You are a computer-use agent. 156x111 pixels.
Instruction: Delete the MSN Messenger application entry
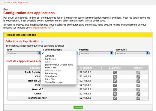click(115, 98)
